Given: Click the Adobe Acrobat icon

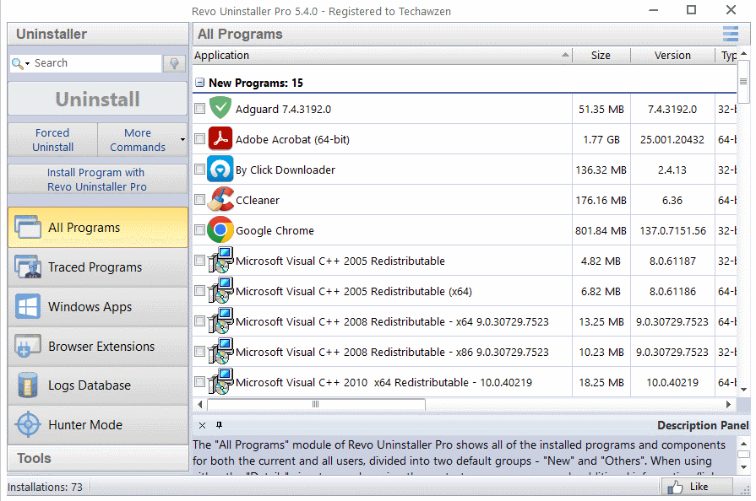Looking at the screenshot, I should [x=220, y=138].
